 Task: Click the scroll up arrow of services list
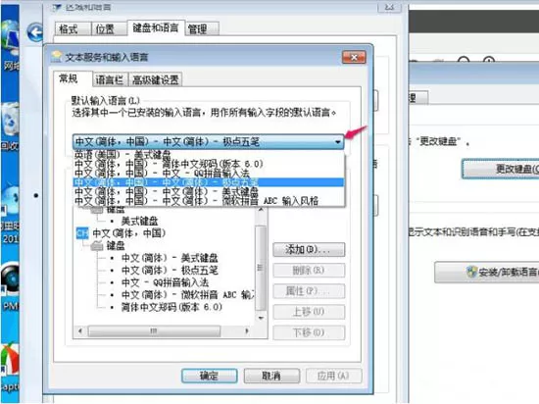tap(261, 210)
